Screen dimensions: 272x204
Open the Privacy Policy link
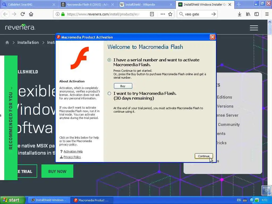tap(72, 157)
